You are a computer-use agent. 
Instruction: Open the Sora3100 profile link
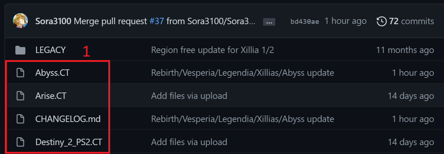[x=54, y=21]
